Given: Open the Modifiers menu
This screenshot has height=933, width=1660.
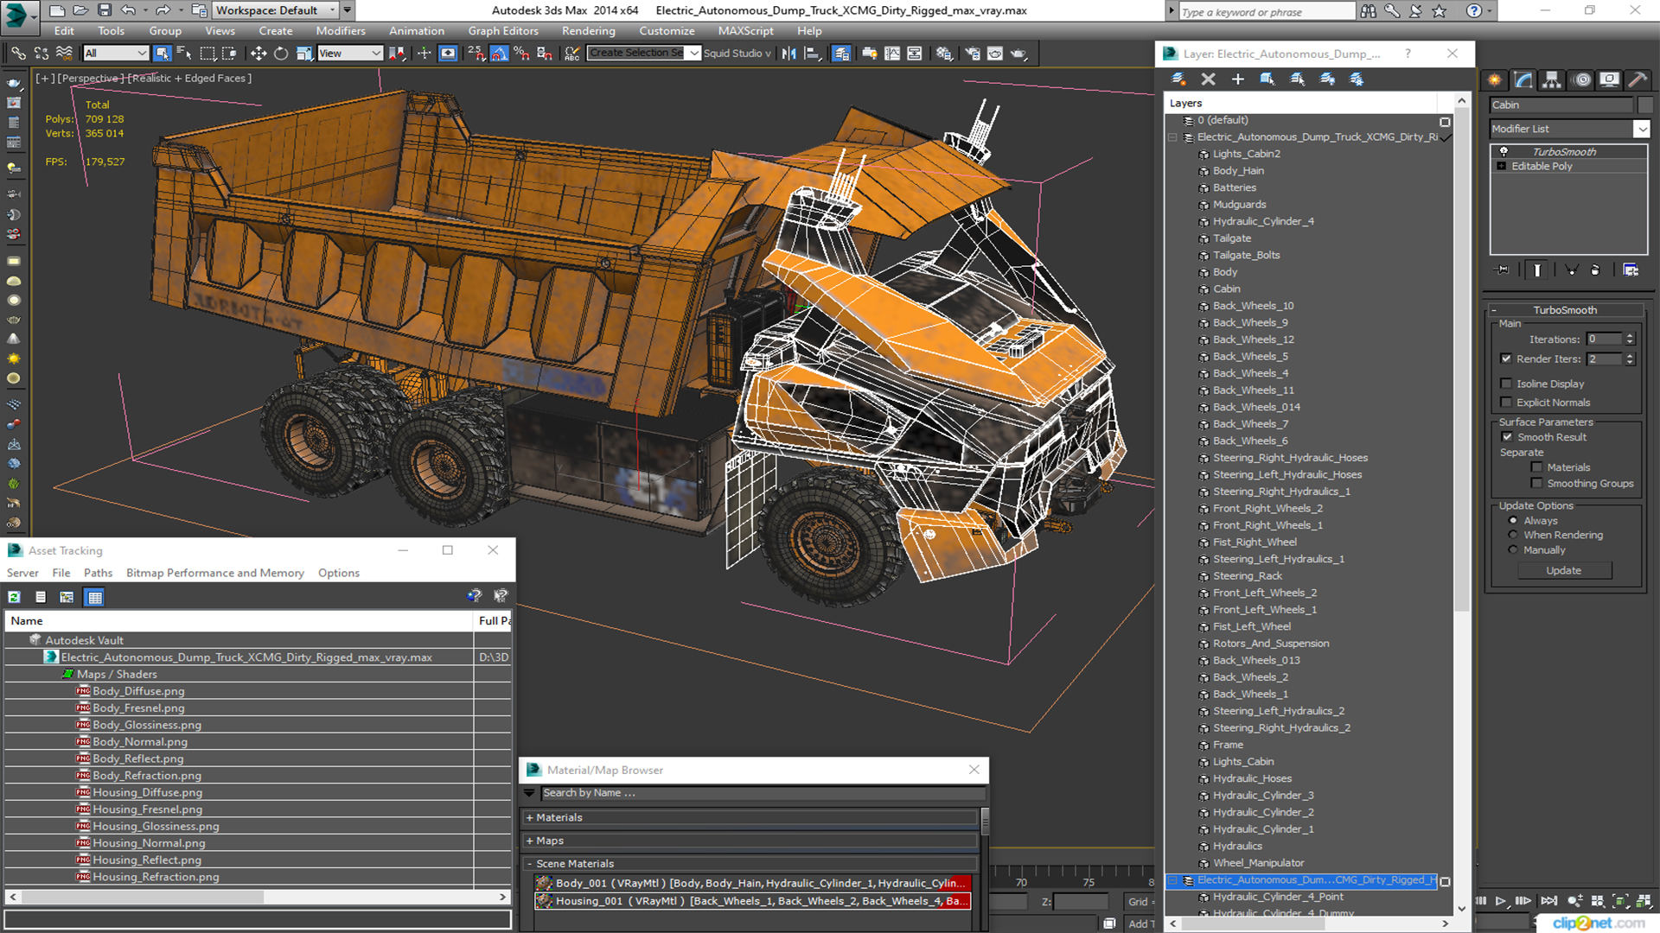Looking at the screenshot, I should (x=341, y=31).
